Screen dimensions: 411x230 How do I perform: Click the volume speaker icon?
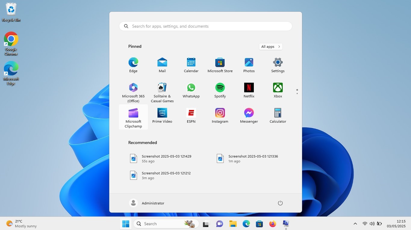(x=372, y=224)
